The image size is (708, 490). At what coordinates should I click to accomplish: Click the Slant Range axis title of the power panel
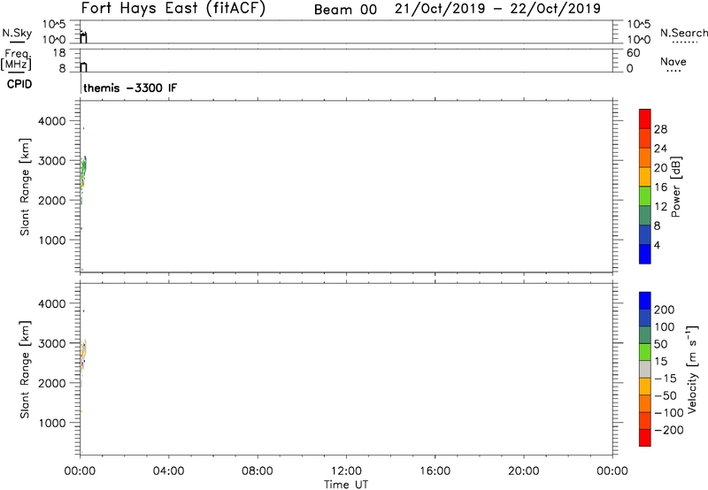(x=25, y=187)
